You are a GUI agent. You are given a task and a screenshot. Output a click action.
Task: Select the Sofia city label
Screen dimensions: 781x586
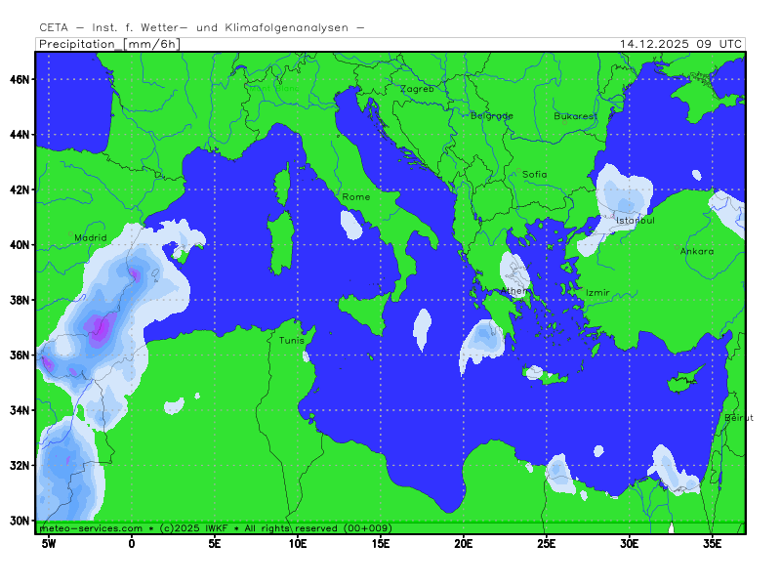click(x=535, y=175)
